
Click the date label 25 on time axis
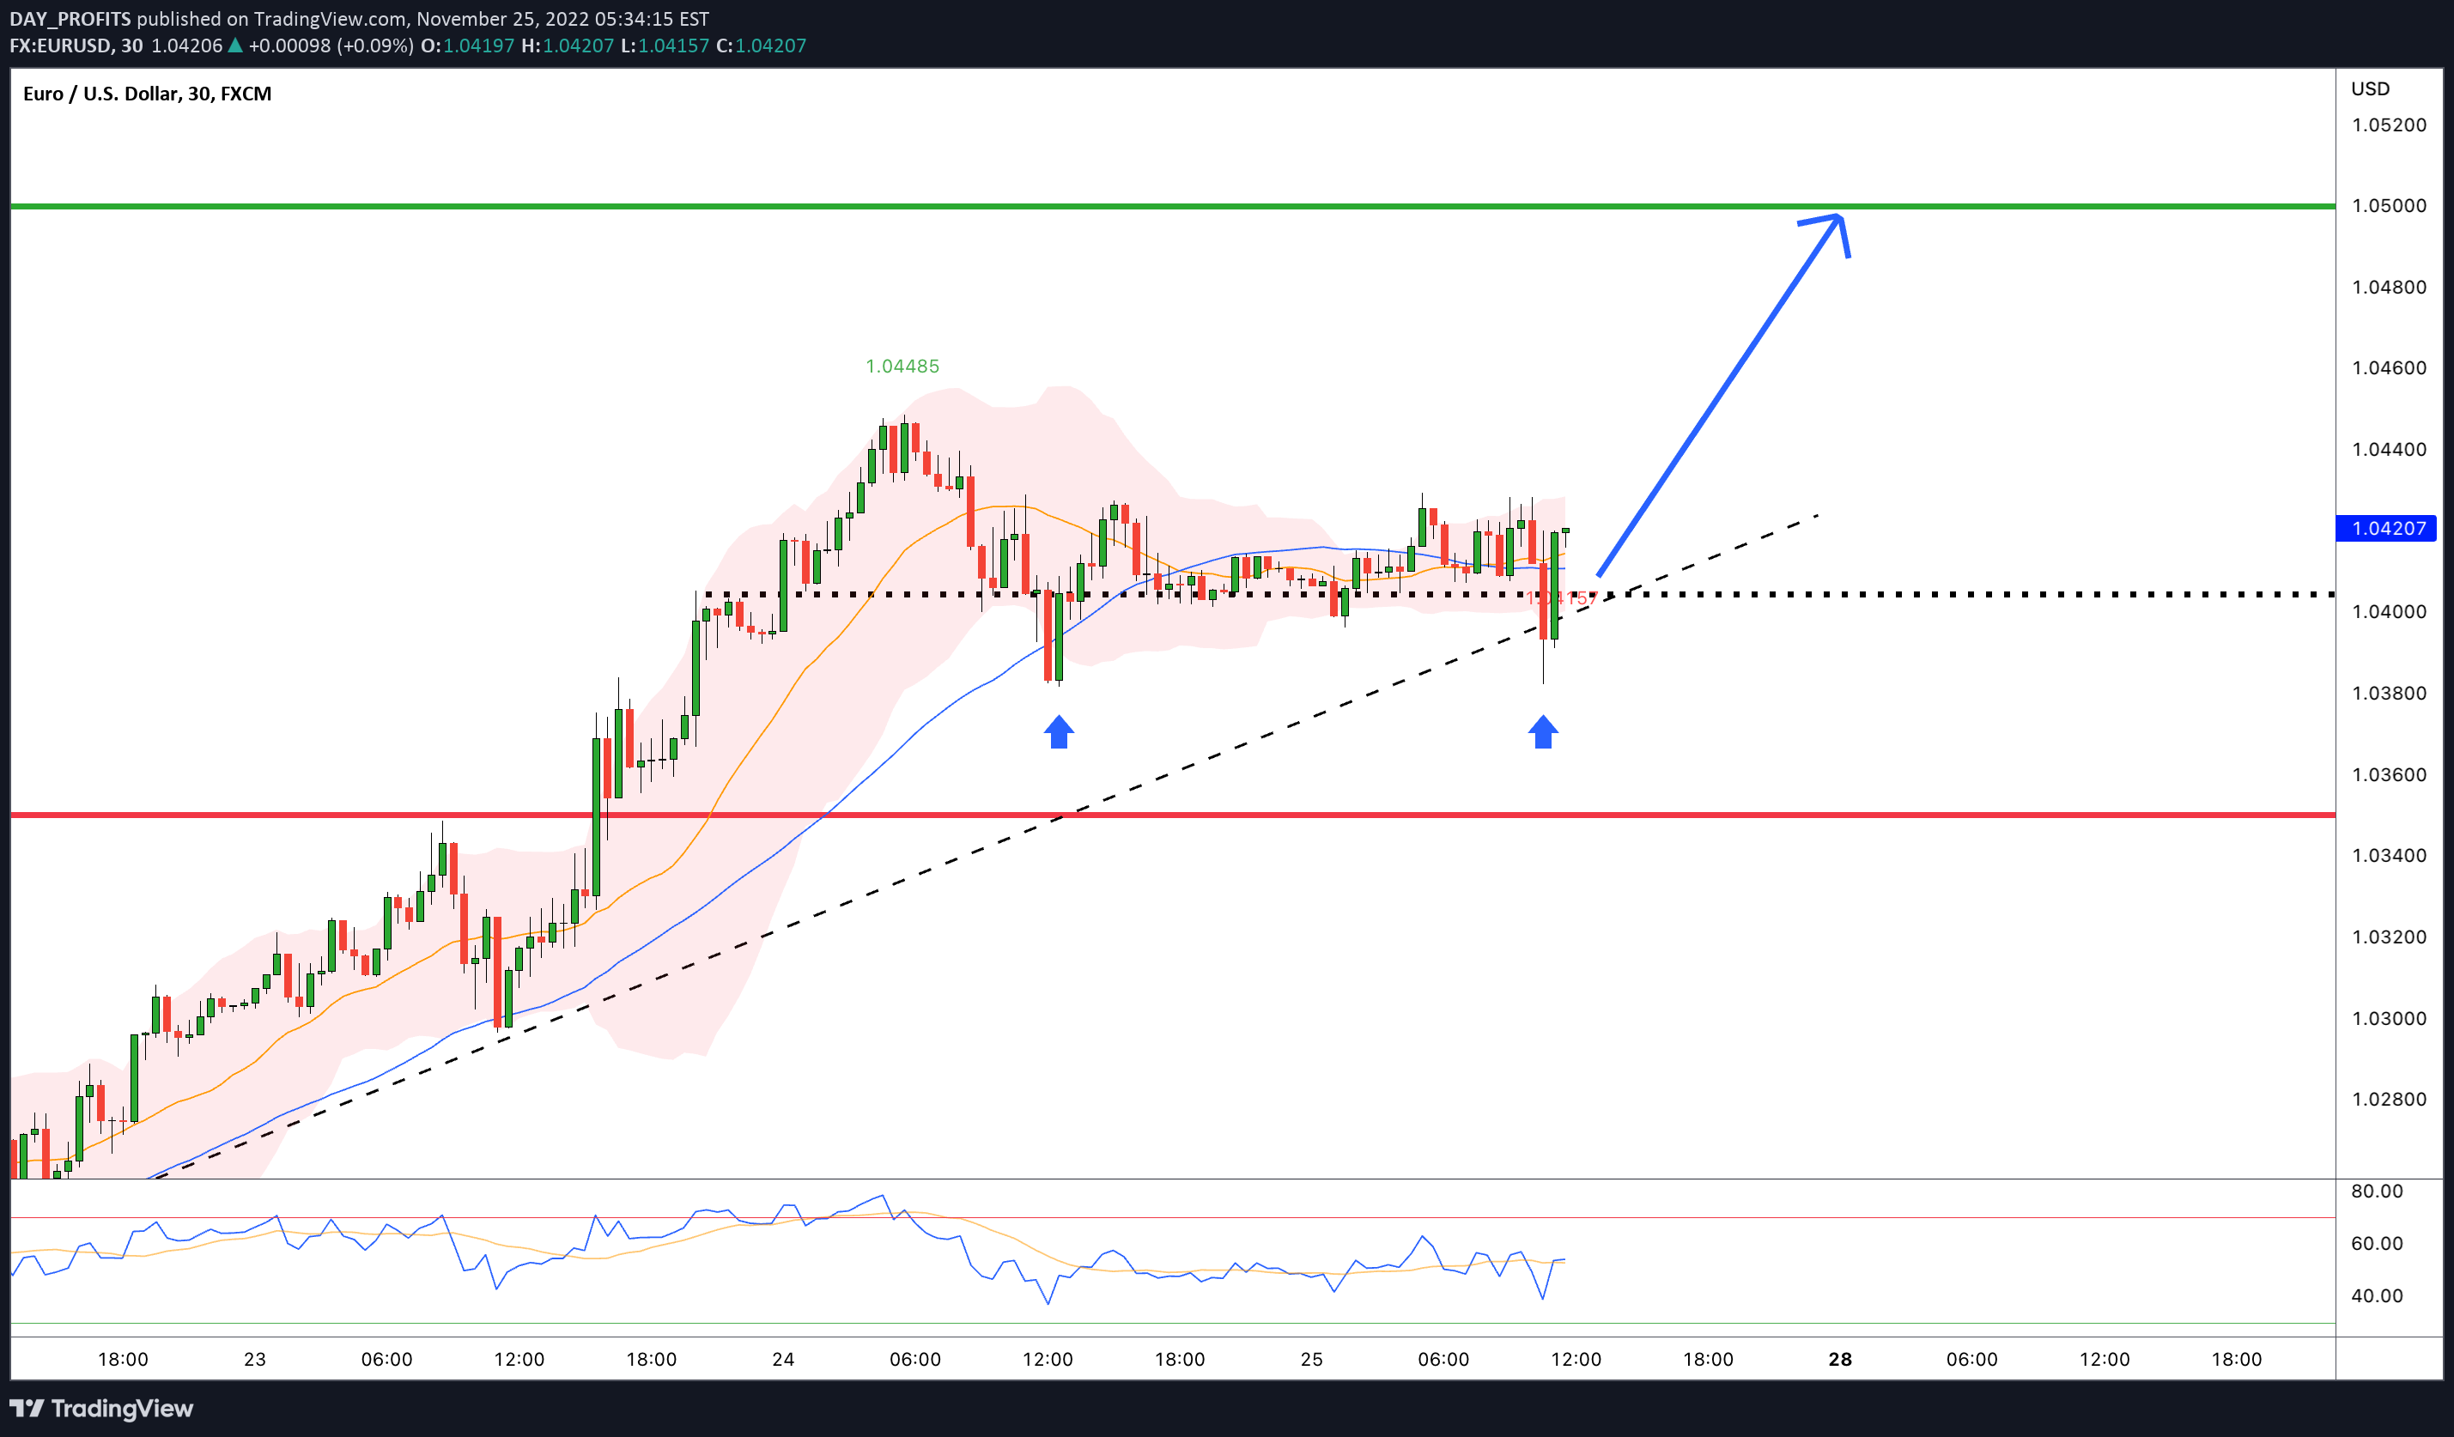click(x=1312, y=1359)
